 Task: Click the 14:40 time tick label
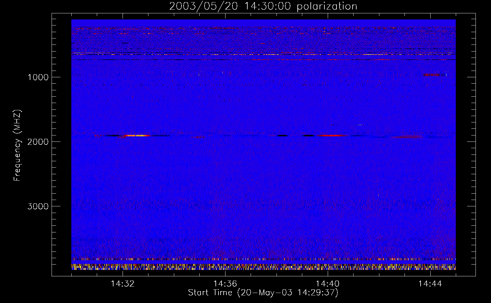[x=328, y=284]
